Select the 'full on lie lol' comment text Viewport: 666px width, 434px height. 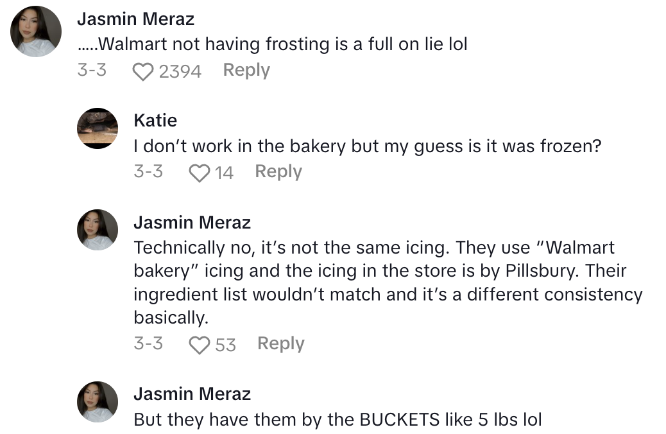(272, 45)
